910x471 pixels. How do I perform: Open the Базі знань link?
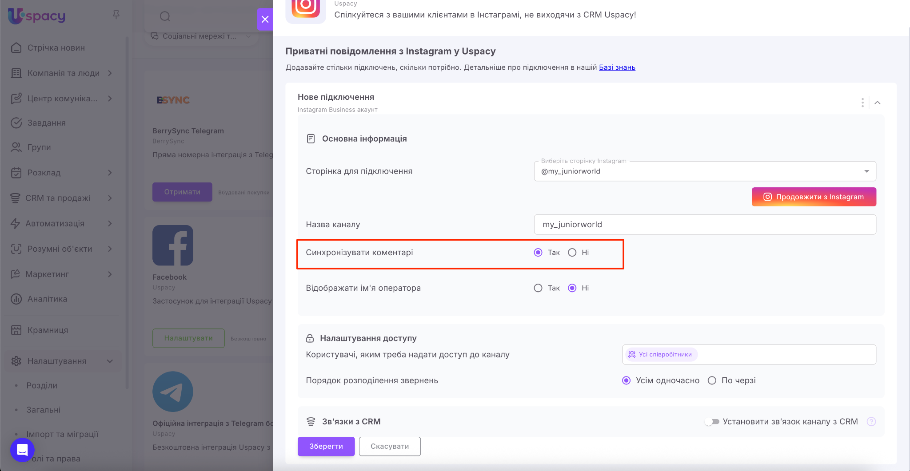tap(617, 67)
